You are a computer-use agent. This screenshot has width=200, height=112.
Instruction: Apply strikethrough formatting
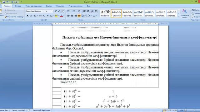[x=40, y=16]
